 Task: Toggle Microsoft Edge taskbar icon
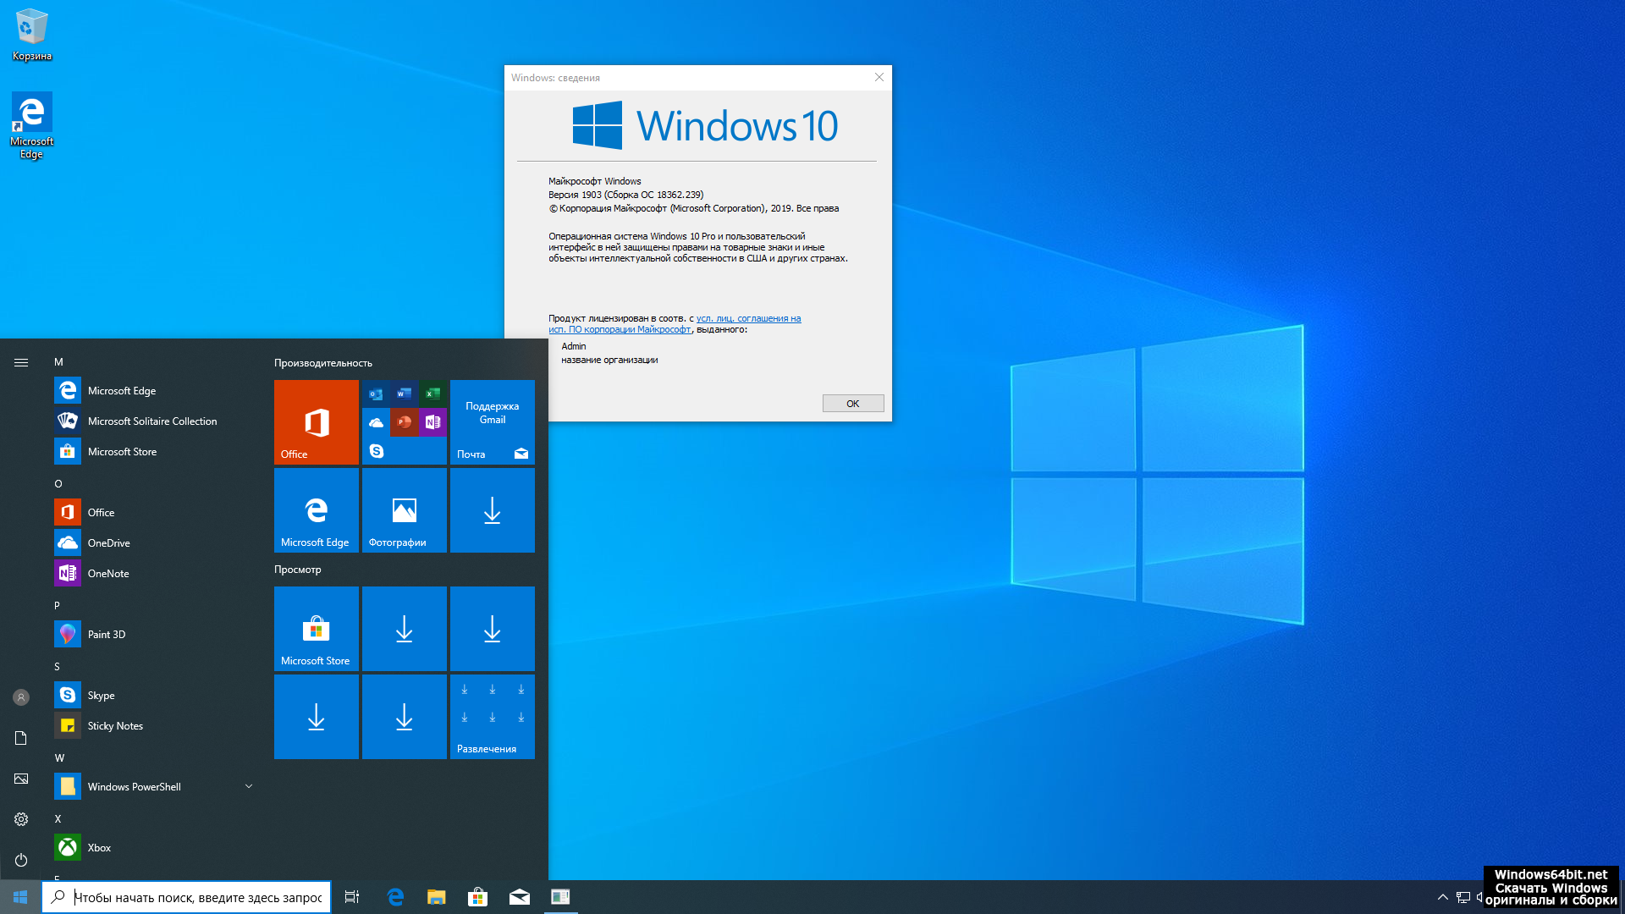pos(395,896)
